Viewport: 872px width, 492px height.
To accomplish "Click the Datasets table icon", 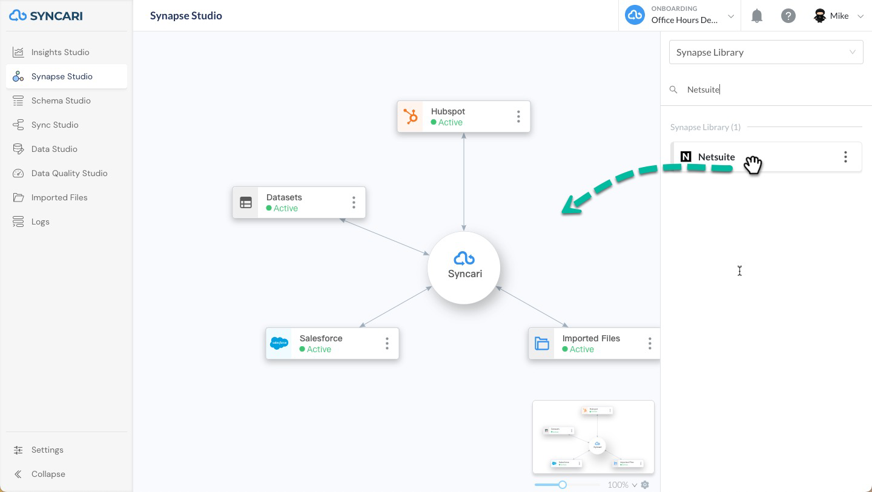I will (246, 203).
